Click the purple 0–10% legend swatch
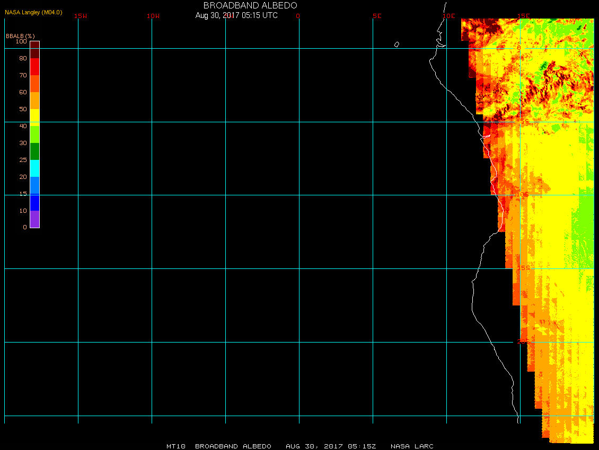This screenshot has width=599, height=450. point(34,219)
